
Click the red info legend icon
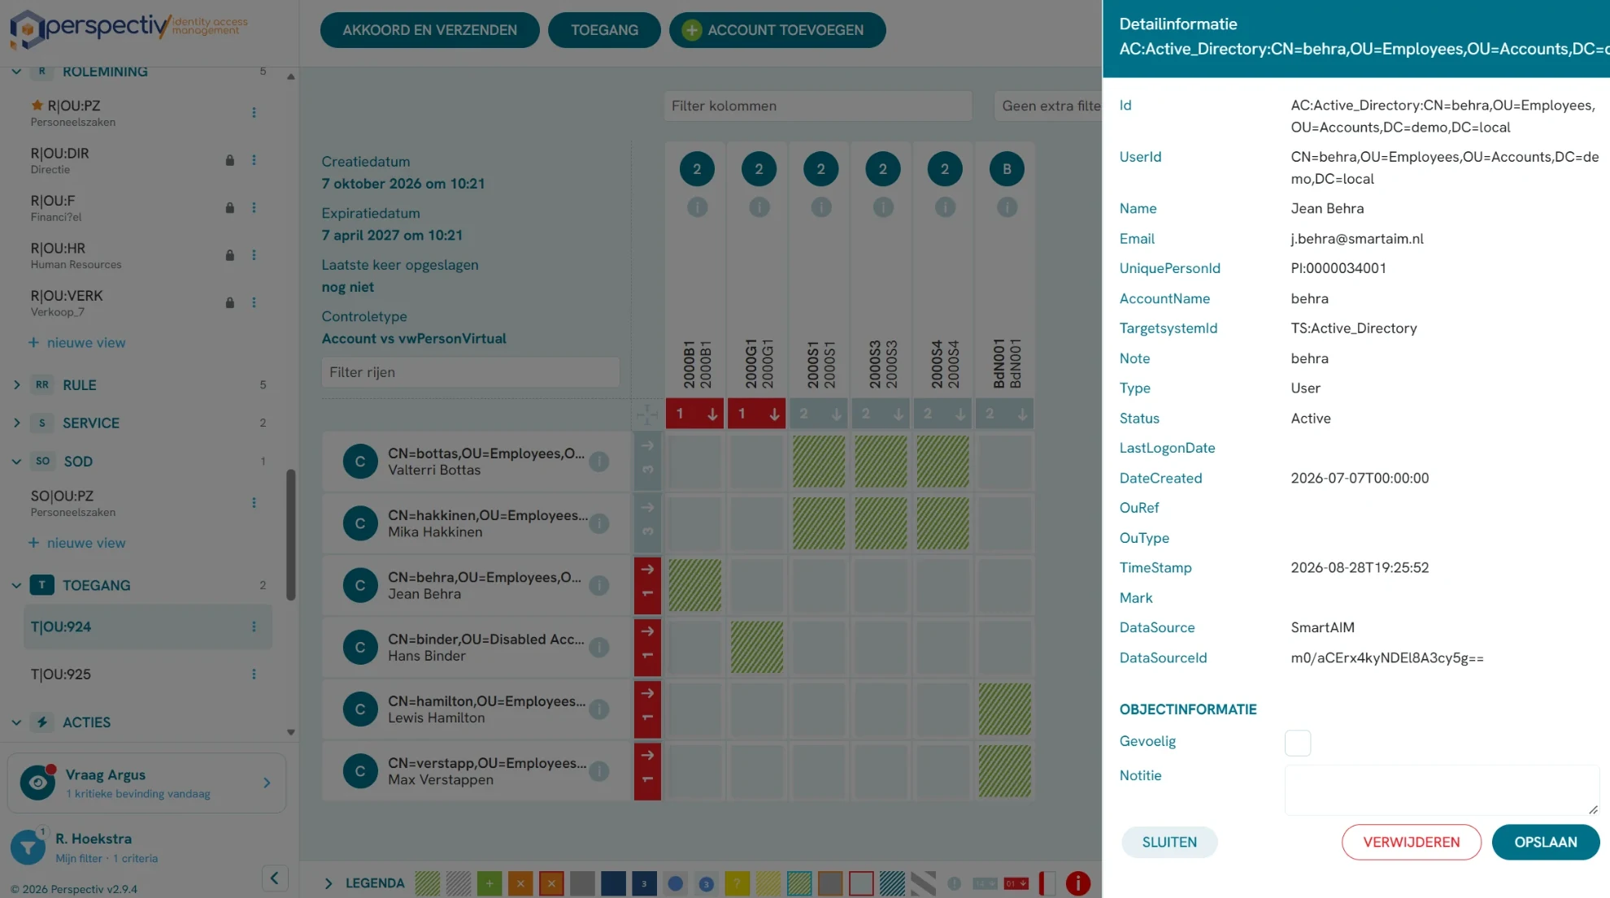coord(1078,883)
